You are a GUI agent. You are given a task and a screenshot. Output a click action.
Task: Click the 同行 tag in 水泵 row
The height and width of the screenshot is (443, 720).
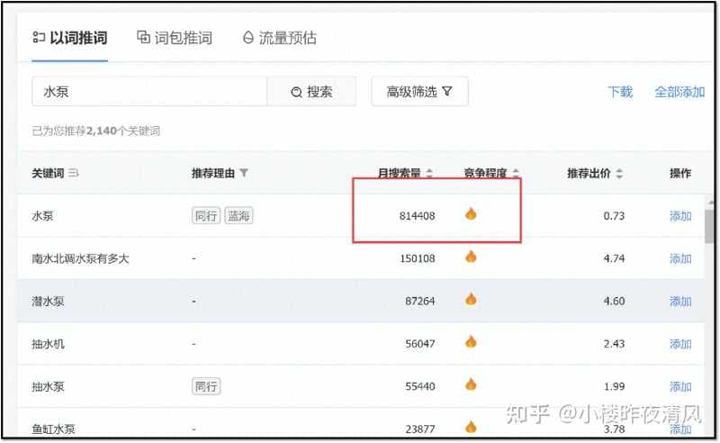206,215
